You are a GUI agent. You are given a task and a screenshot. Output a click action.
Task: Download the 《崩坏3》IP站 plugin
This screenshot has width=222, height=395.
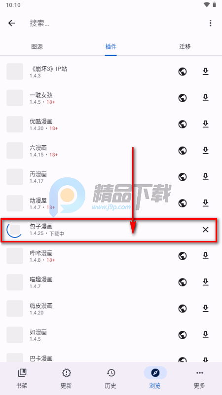[206, 72]
